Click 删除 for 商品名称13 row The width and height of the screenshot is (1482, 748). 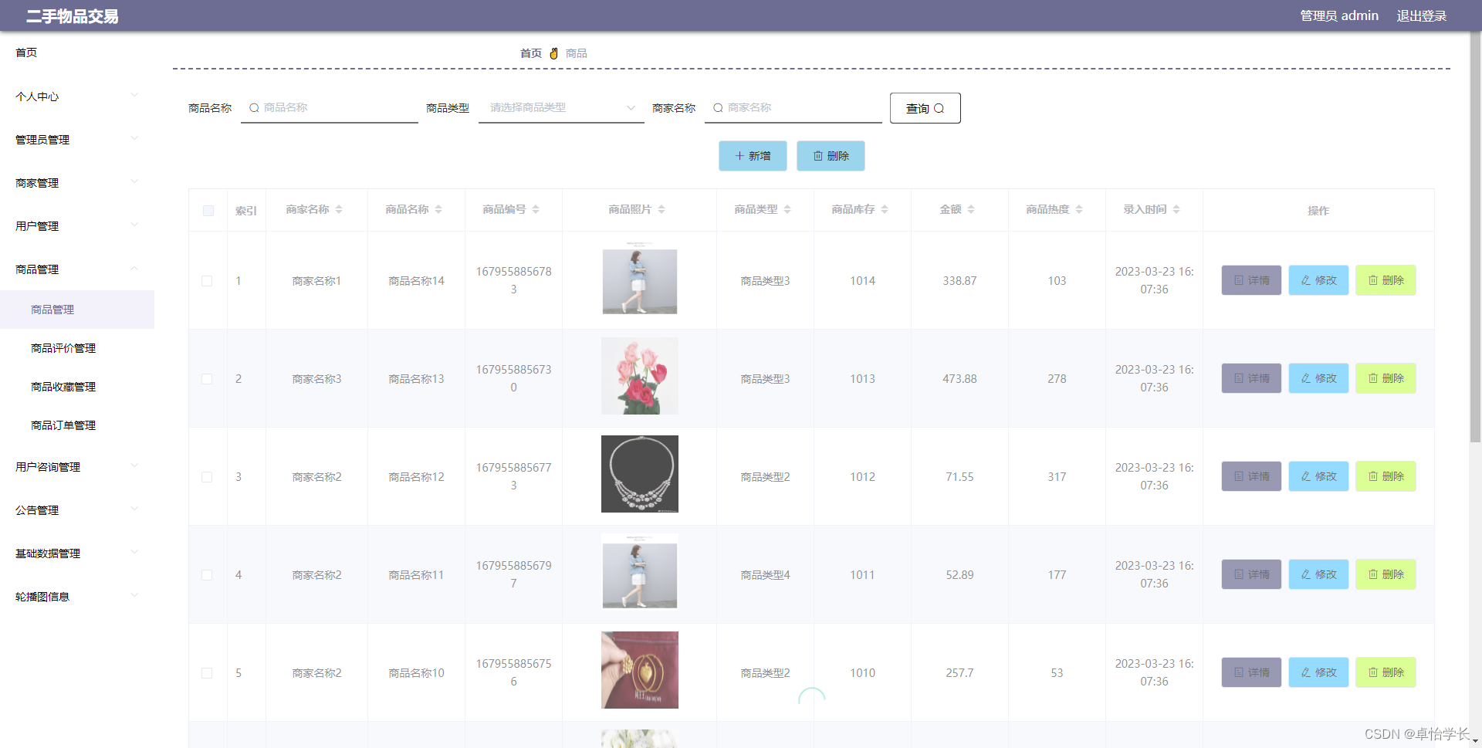(x=1386, y=378)
